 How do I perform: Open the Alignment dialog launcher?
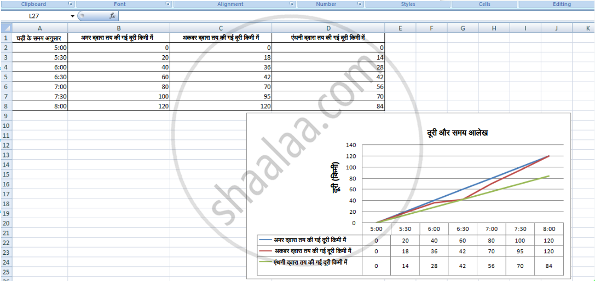click(x=292, y=4)
